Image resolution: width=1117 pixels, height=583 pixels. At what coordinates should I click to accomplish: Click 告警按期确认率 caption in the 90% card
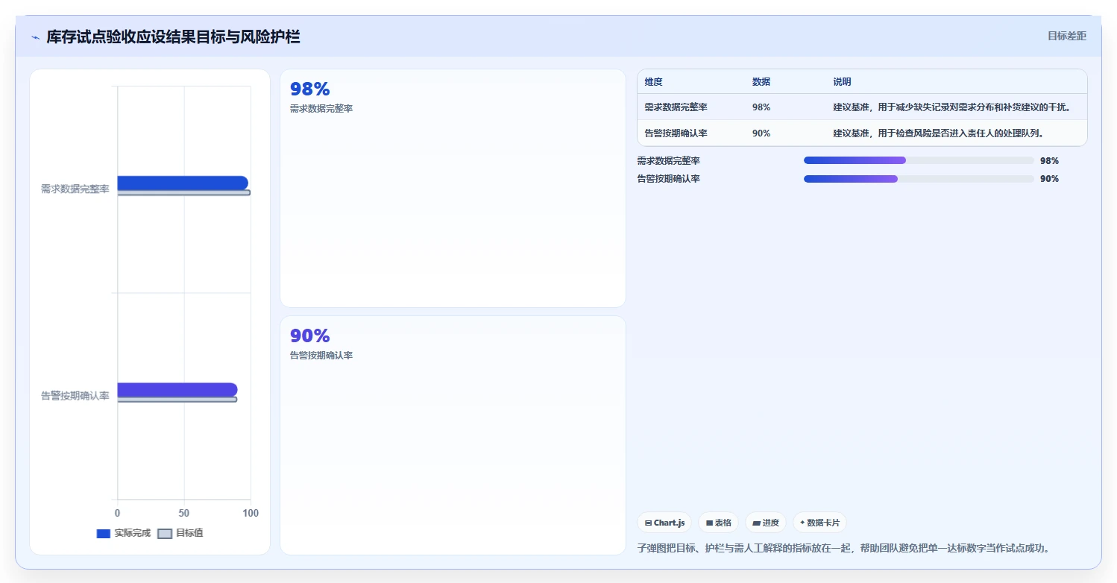[321, 356]
